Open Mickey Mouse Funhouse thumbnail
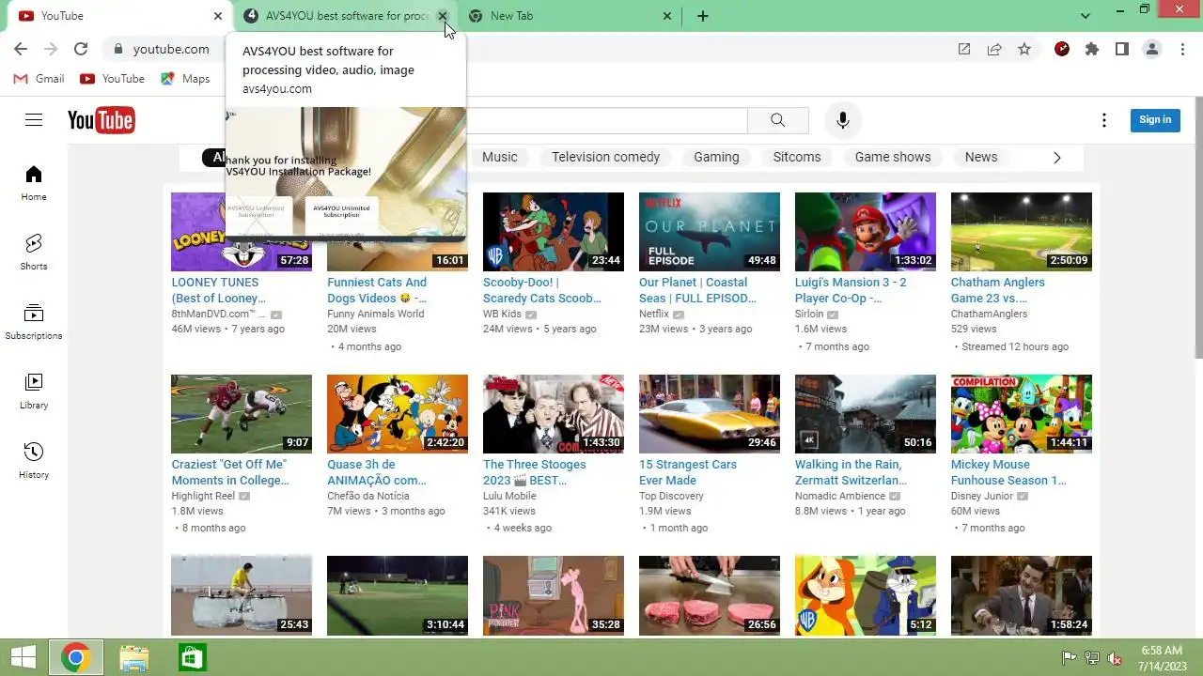 (x=1022, y=414)
